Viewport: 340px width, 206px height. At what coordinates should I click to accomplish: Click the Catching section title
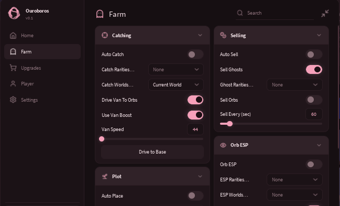122,36
